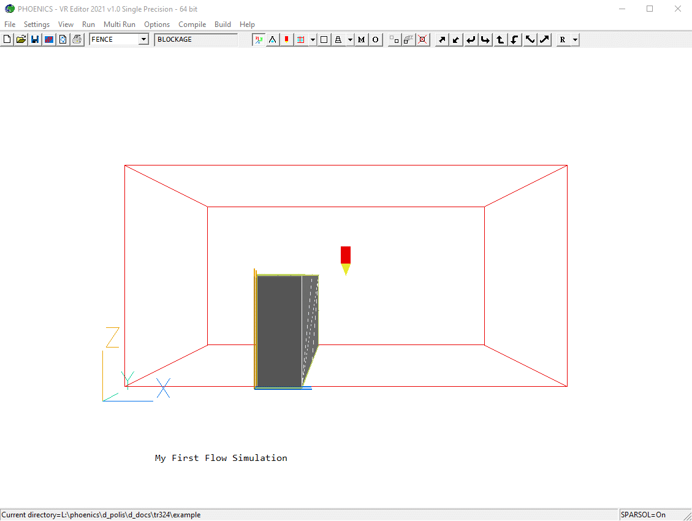Screen dimensions: 692x521
Task: Save the model with the floppy disk icon
Action: point(35,40)
